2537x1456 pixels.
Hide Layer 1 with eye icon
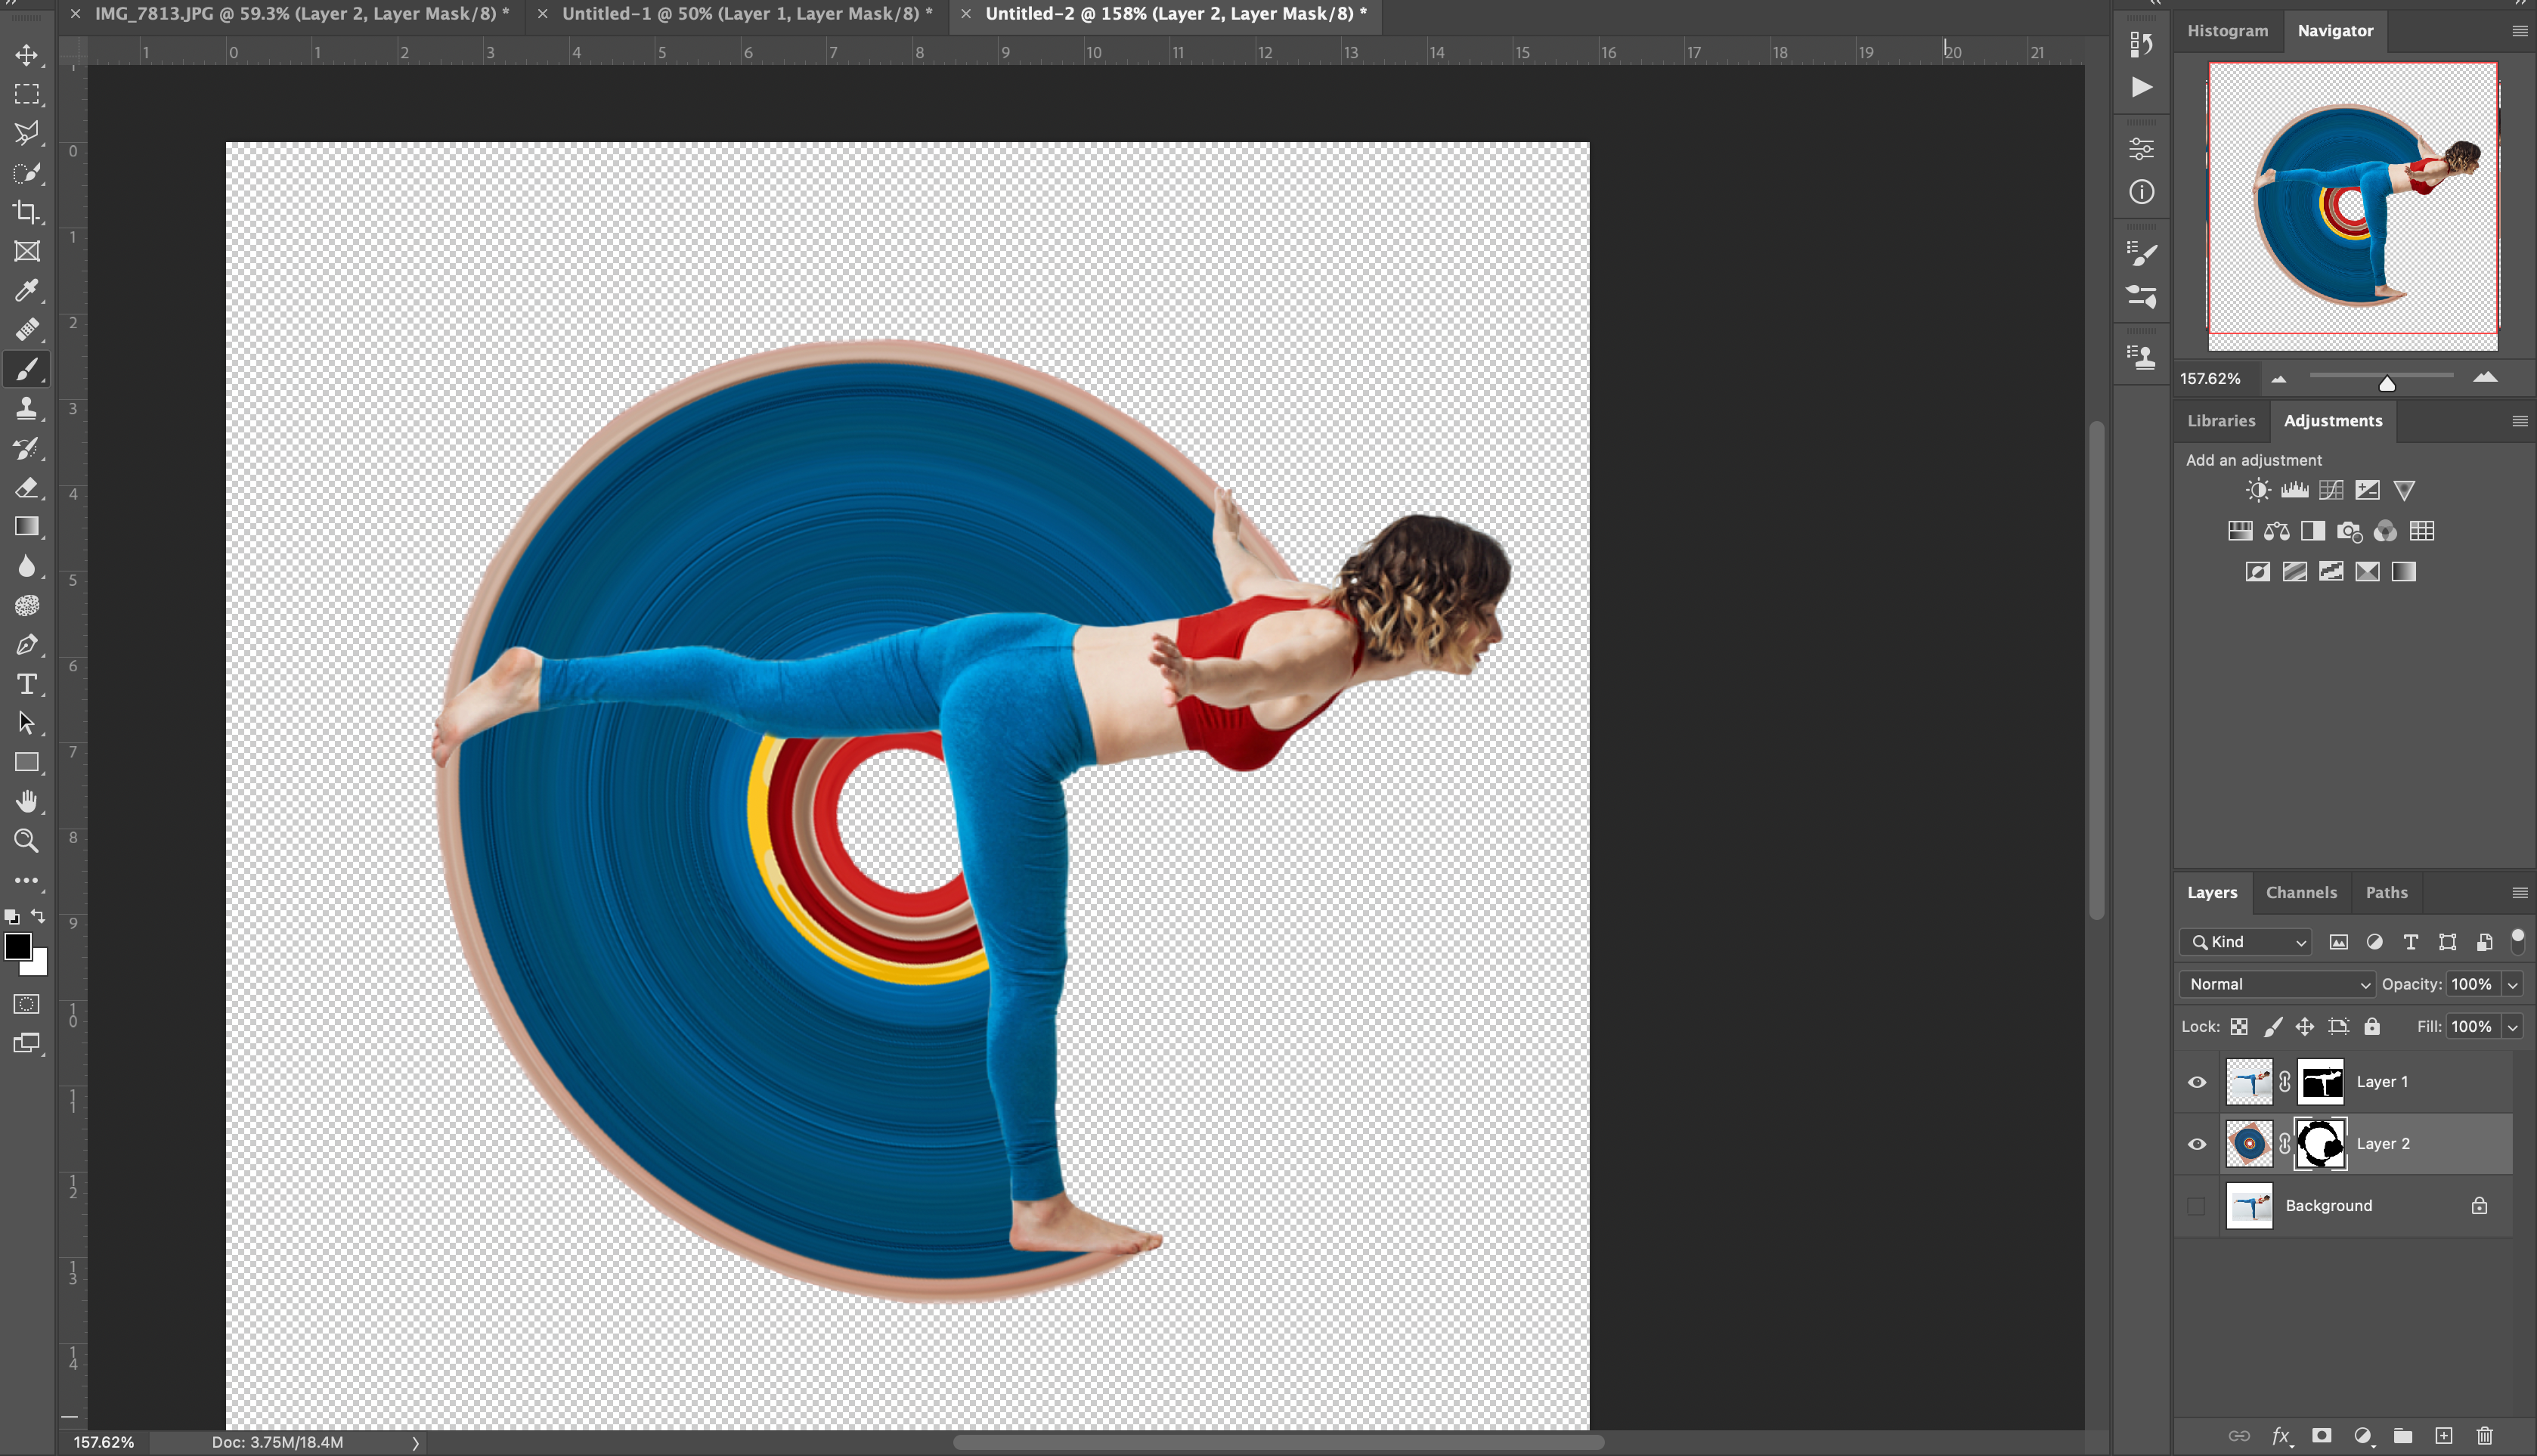click(2197, 1082)
